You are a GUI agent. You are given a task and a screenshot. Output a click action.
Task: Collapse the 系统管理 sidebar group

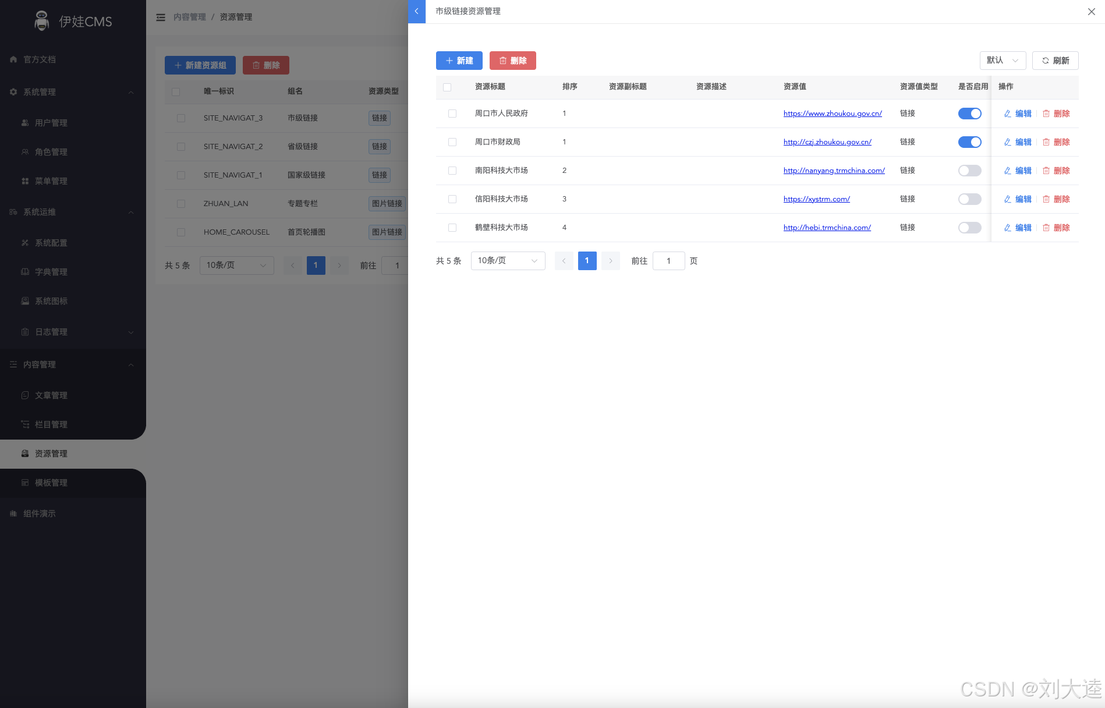(73, 92)
